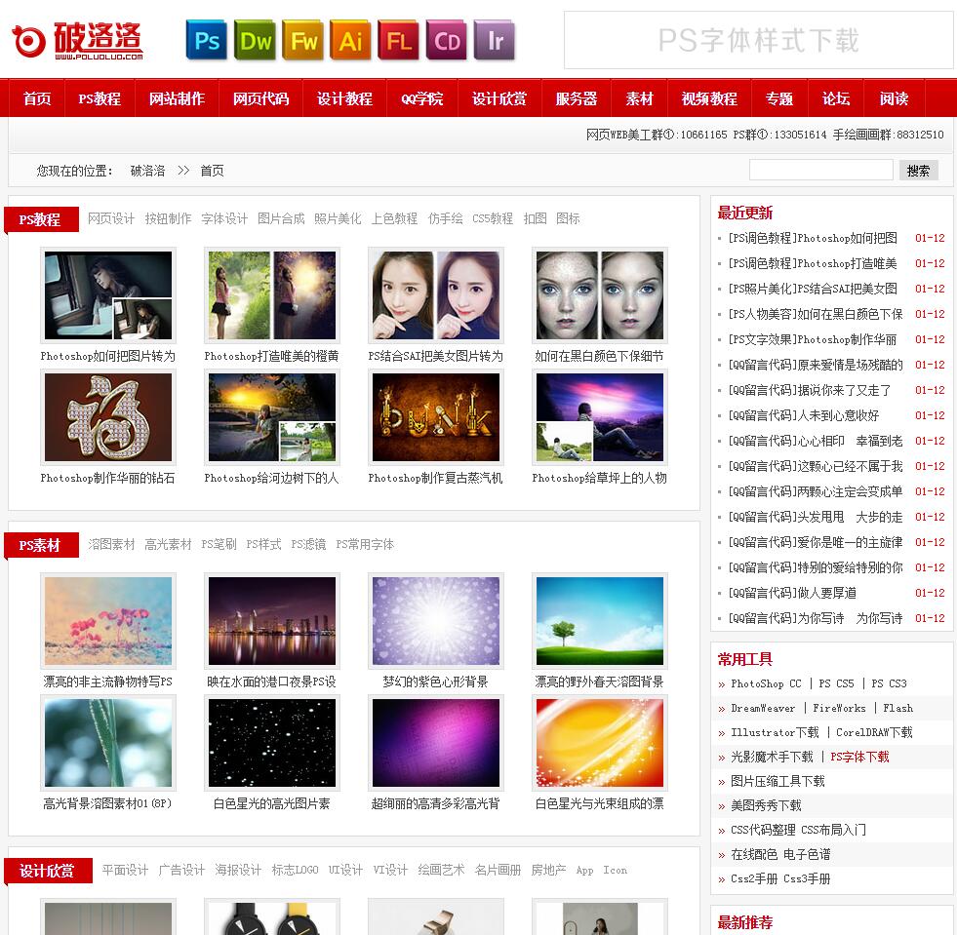Image resolution: width=957 pixels, height=935 pixels.
Task: Click the red PS字体下载 link
Action: pos(859,757)
